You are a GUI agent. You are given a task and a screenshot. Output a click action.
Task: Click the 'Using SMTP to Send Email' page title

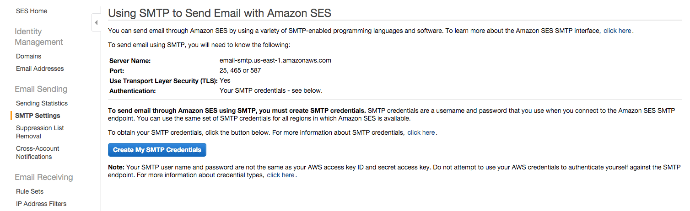(x=220, y=13)
